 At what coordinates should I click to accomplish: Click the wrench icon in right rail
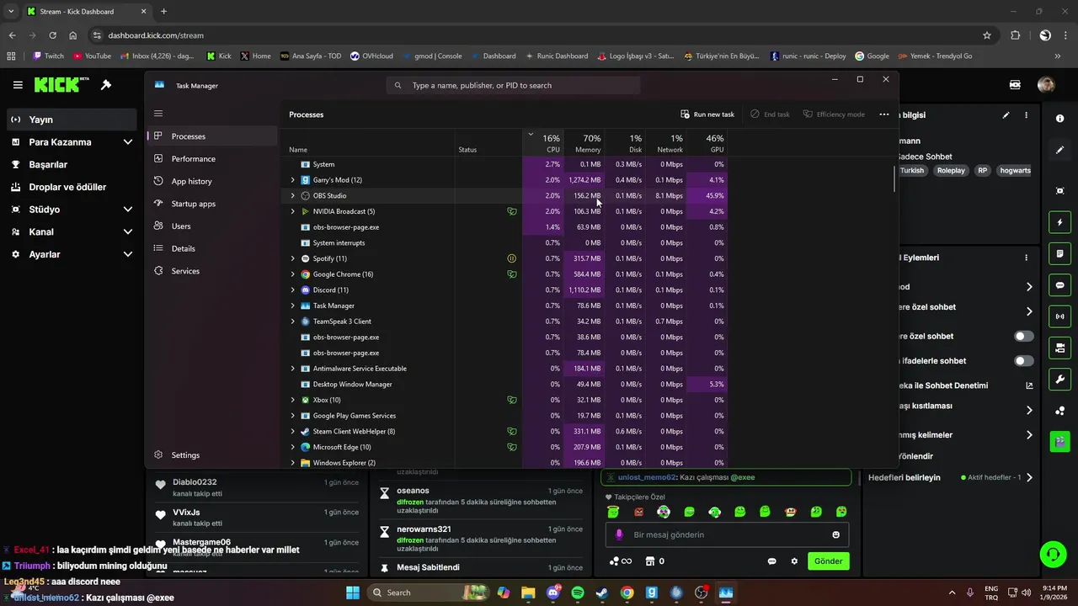[x=1060, y=380]
